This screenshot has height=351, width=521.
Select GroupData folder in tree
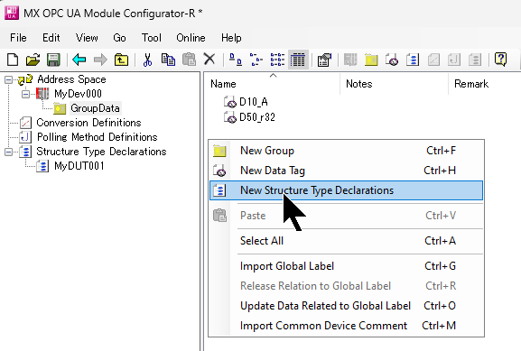[x=95, y=108]
